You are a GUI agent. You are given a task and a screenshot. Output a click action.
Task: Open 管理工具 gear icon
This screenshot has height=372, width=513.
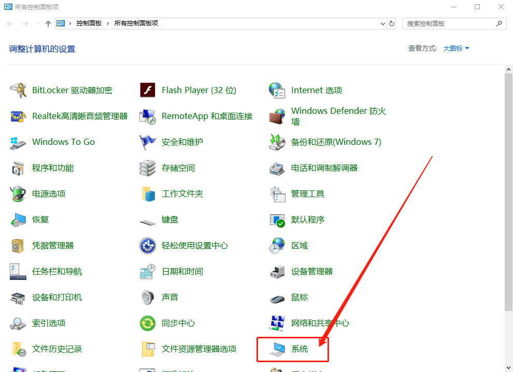click(277, 194)
